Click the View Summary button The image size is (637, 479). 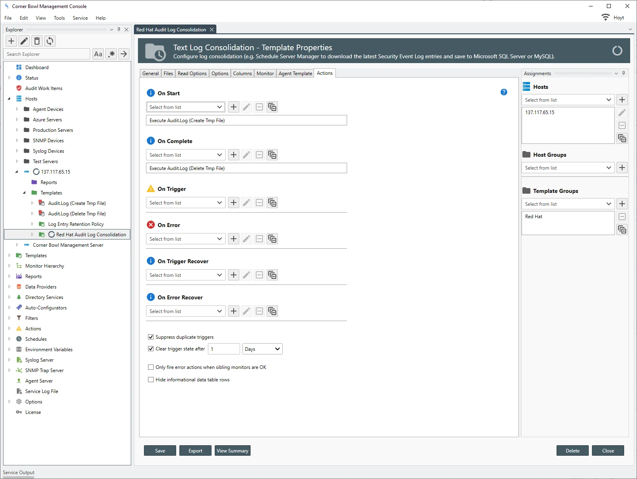232,451
